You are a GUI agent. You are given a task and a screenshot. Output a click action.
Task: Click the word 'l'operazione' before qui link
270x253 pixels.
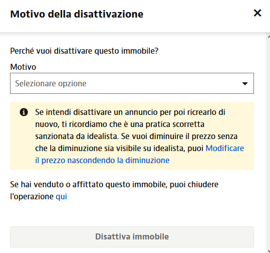tap(32, 197)
